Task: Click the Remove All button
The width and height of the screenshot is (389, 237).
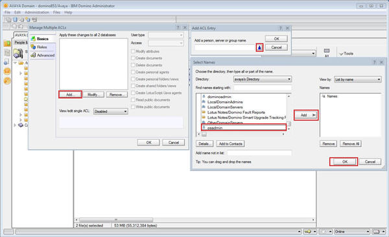Action: [351, 143]
